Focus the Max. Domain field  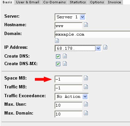pyautogui.click(x=68, y=114)
